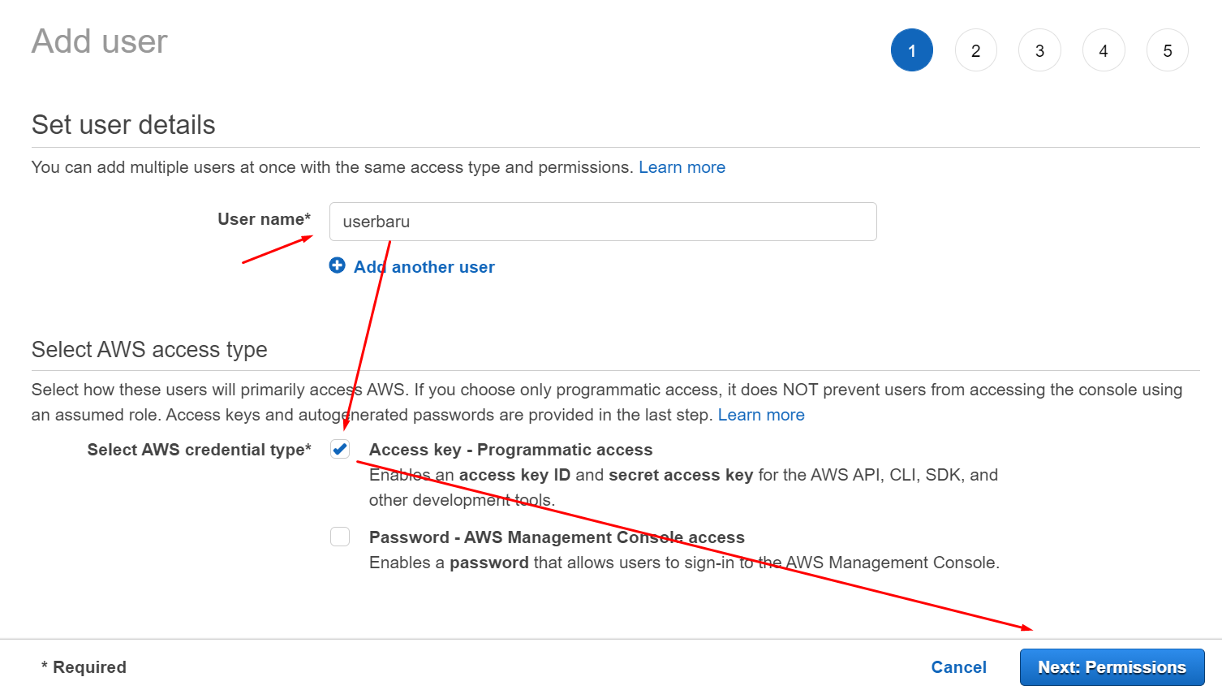Open Learn more link about multiple users
The image size is (1222, 690).
(682, 167)
